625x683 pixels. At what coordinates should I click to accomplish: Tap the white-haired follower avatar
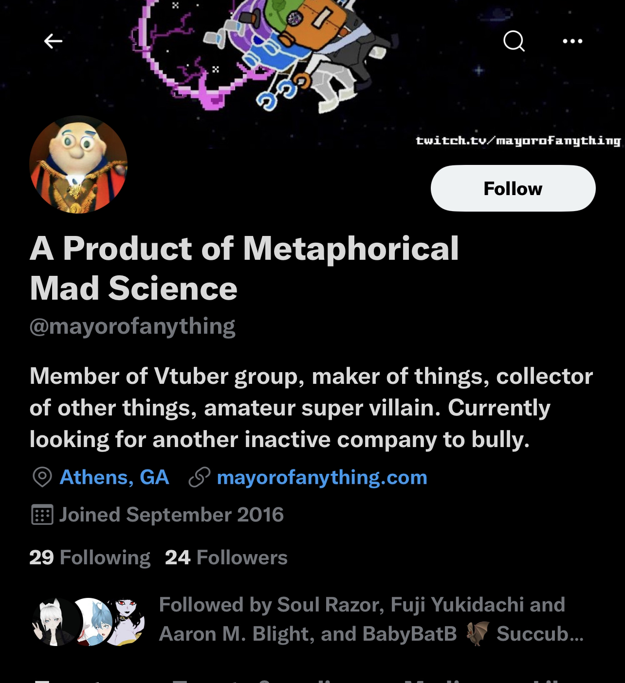(x=55, y=622)
